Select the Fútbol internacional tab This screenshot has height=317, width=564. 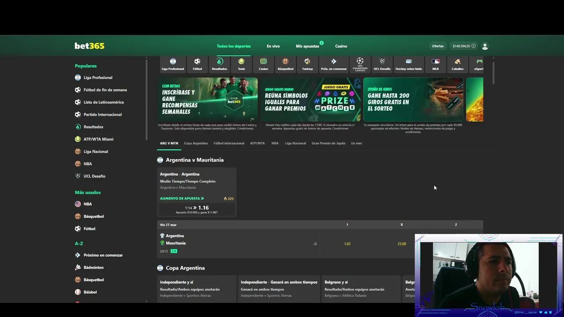pos(229,143)
